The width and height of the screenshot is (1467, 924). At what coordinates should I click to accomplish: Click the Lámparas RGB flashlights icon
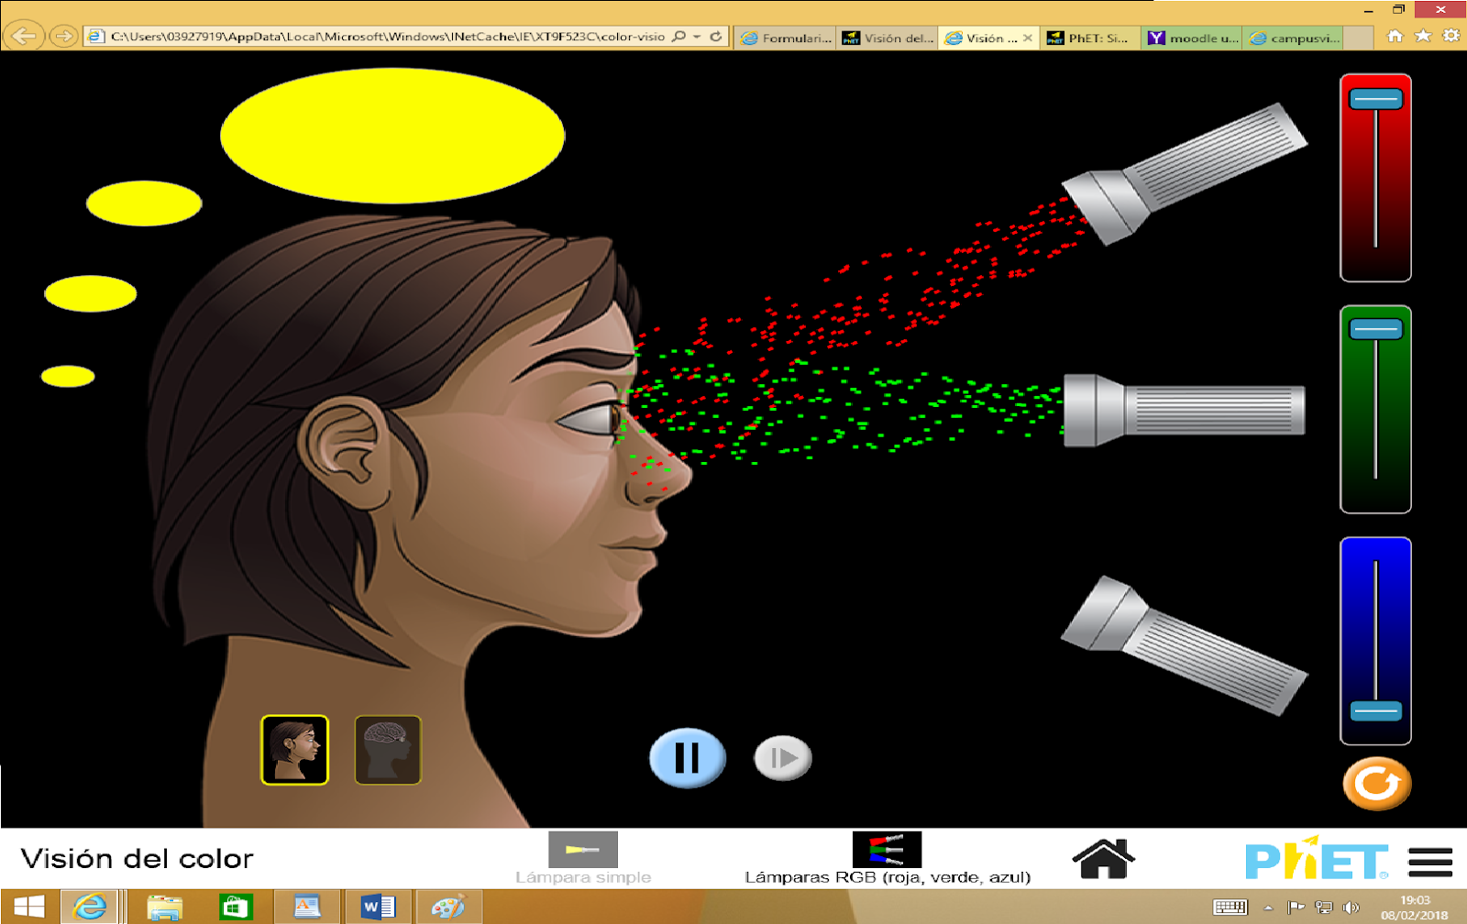888,851
